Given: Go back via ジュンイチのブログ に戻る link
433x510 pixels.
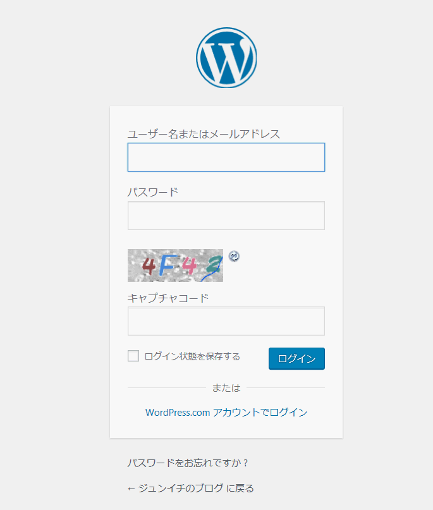Looking at the screenshot, I should [x=191, y=489].
